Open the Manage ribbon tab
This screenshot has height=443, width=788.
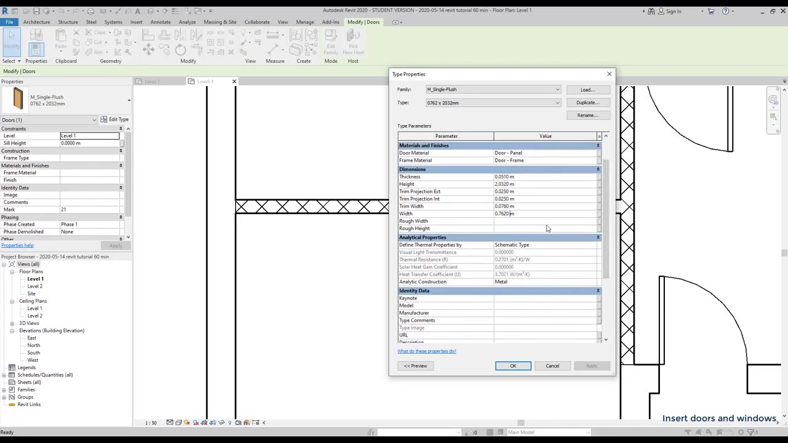(305, 22)
